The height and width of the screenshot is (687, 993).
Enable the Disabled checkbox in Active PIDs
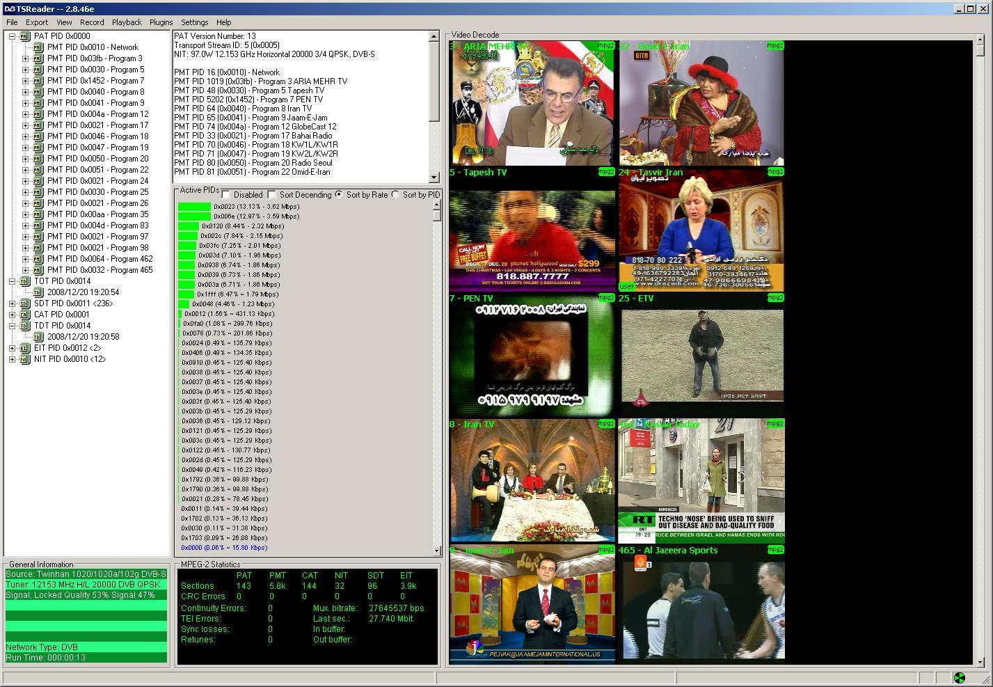(x=226, y=195)
